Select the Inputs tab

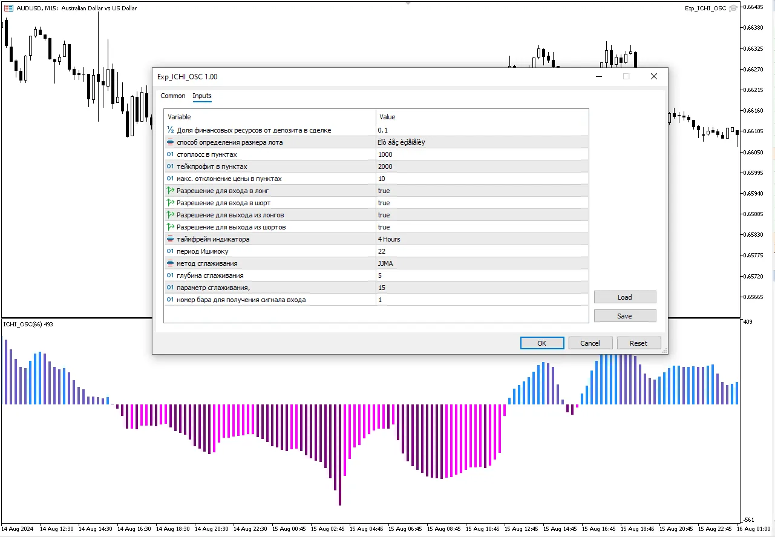tap(202, 96)
